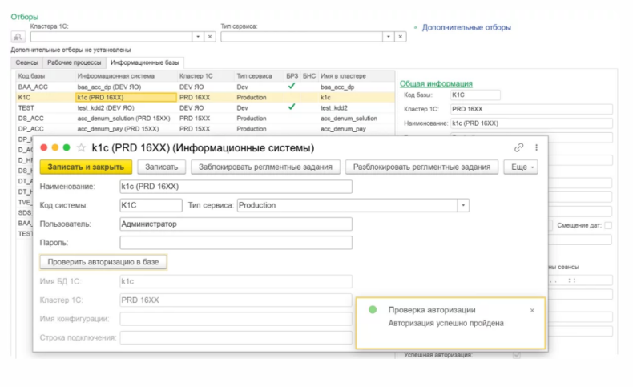This screenshot has height=387, width=633.
Task: Dismiss the Проверка авторизации notification
Action: click(x=532, y=310)
